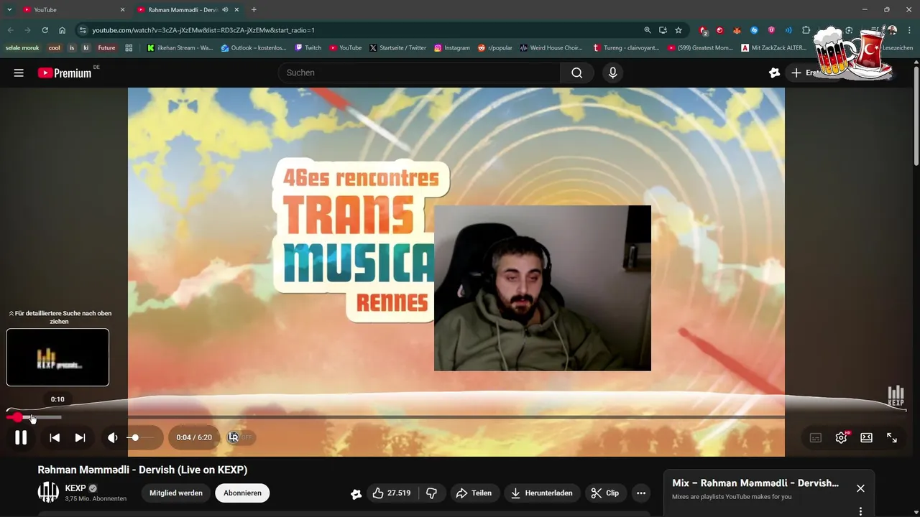Open the three-dot more actions menu
This screenshot has height=517, width=920.
tap(640, 493)
